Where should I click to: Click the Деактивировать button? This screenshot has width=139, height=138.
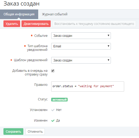tap(36, 24)
